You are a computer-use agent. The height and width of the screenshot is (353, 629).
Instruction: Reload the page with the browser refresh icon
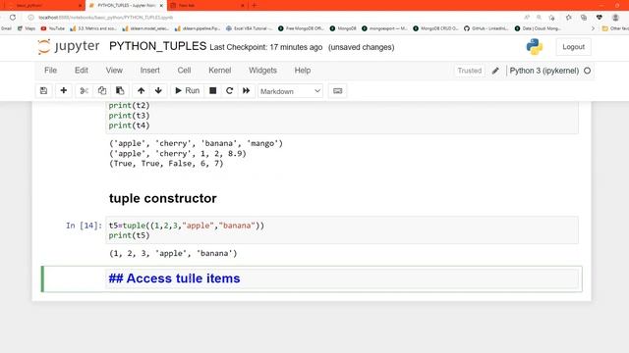tap(13, 18)
